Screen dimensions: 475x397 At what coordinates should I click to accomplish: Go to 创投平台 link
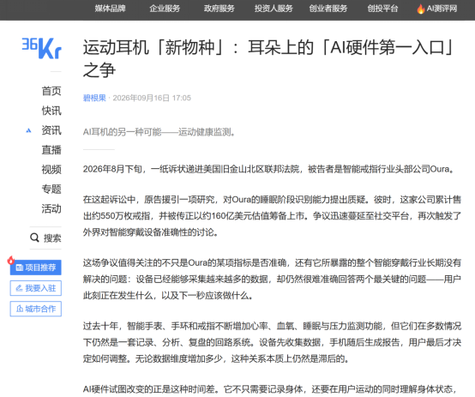382,9
